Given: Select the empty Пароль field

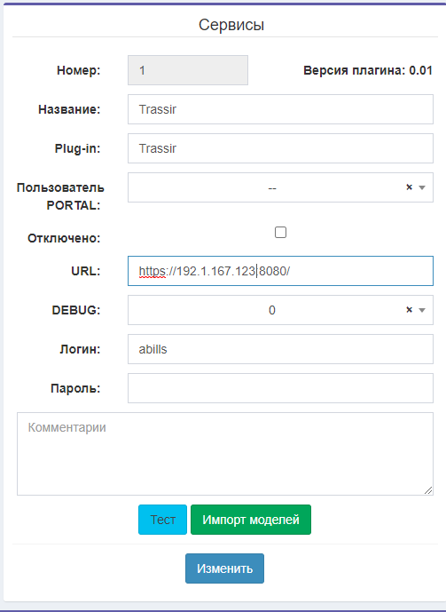Looking at the screenshot, I should (x=280, y=388).
